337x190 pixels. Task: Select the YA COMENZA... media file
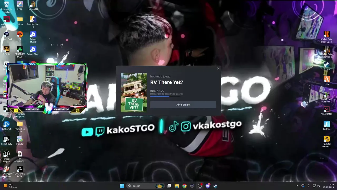pos(20,157)
